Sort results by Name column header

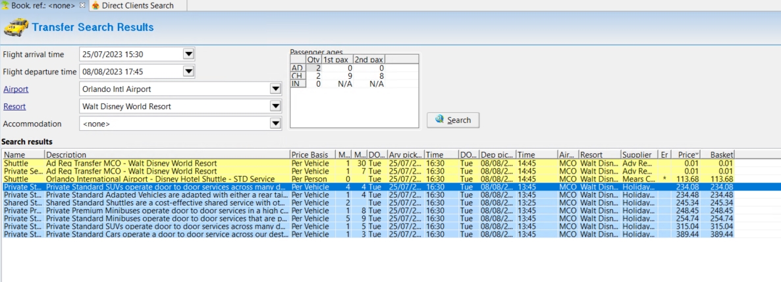tap(23, 154)
